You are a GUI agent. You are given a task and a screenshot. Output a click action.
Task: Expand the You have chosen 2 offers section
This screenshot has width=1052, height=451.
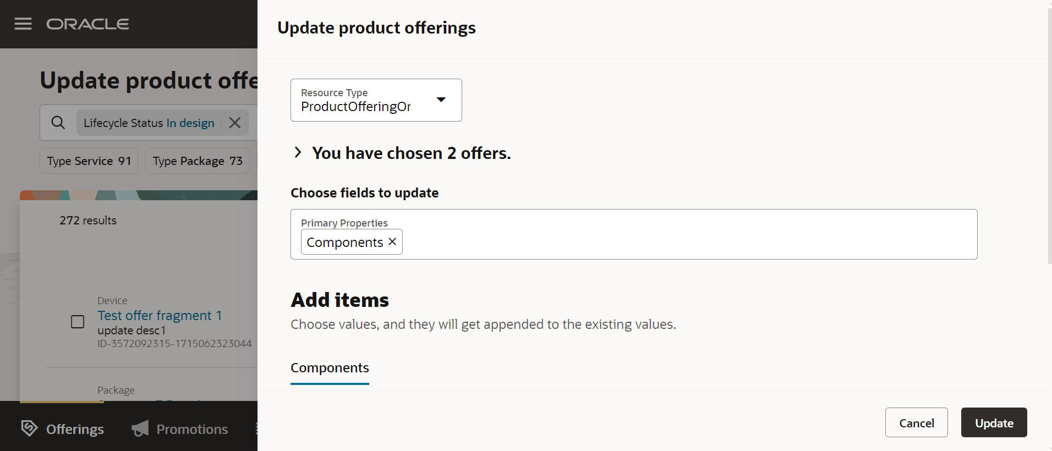298,152
